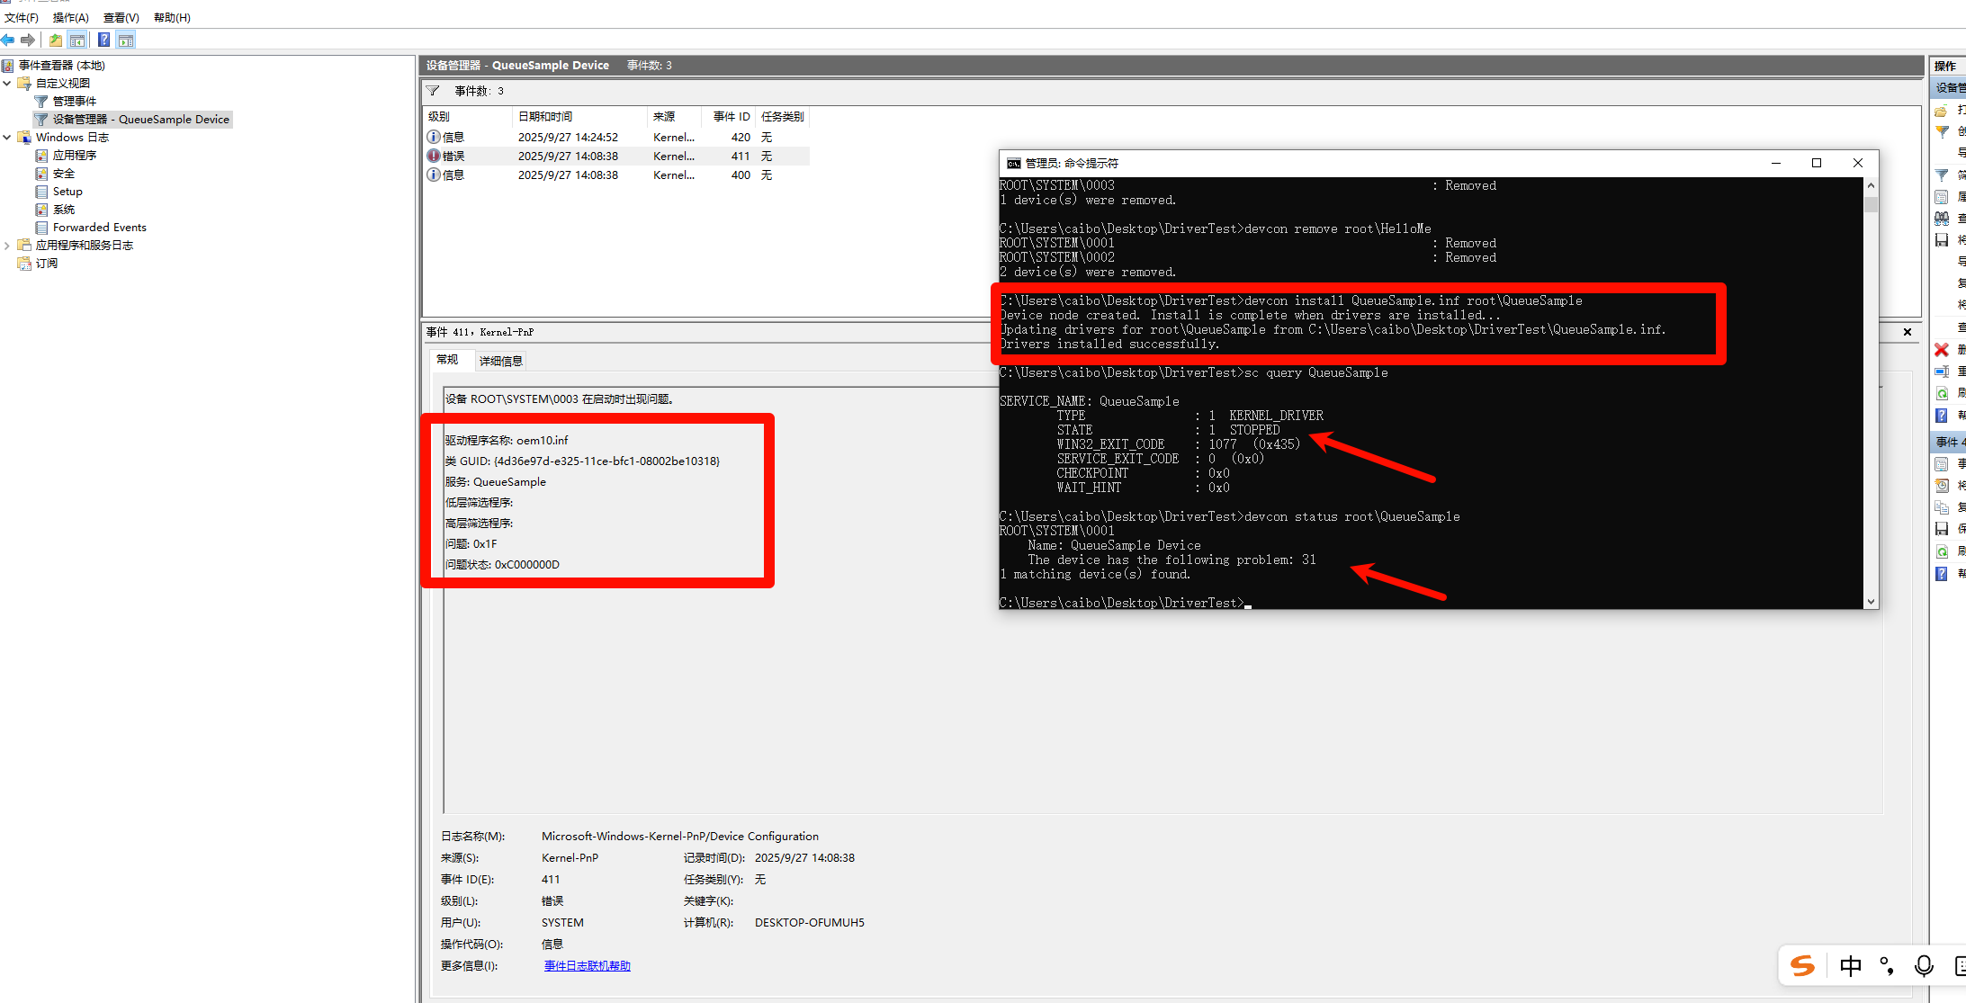This screenshot has height=1003, width=1966.
Task: Open the 文件(F) menu
Action: [x=22, y=17]
